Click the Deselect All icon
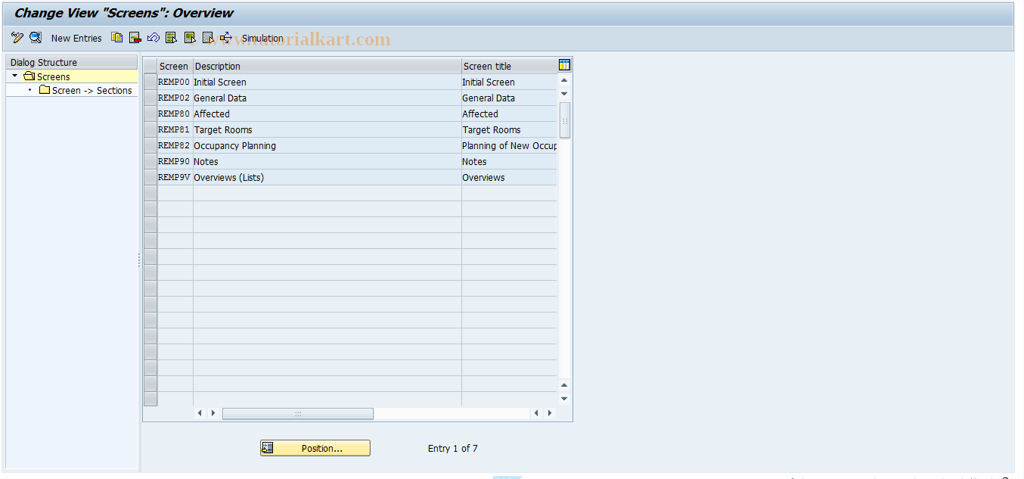1024x479 pixels. [208, 37]
